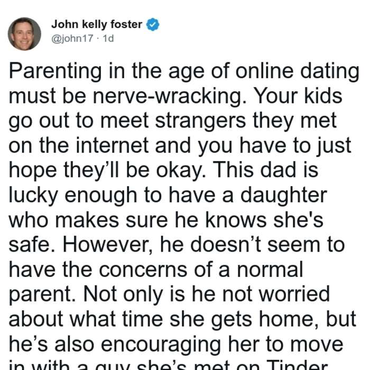Select the word "nerve-wracking" in the tweet

[x=170, y=96]
